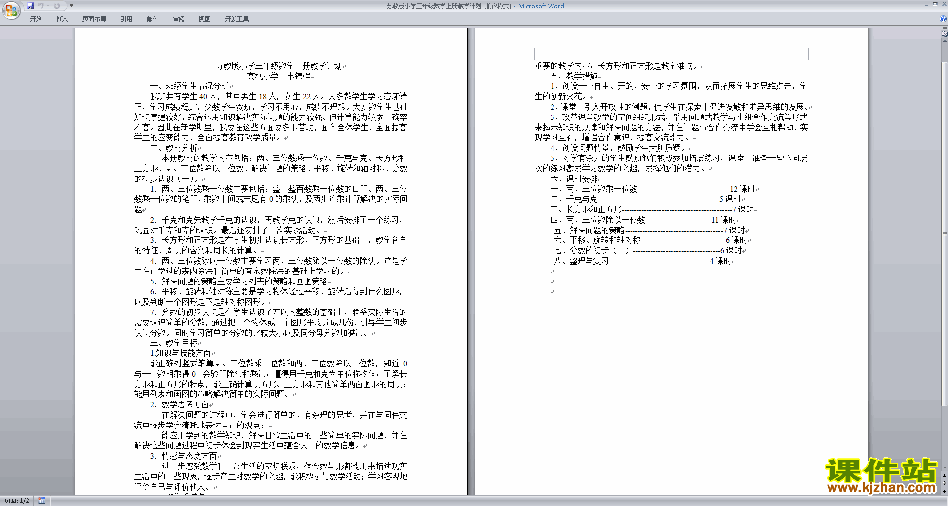Switch to the 引用 tab
This screenshot has width=948, height=506.
(126, 19)
